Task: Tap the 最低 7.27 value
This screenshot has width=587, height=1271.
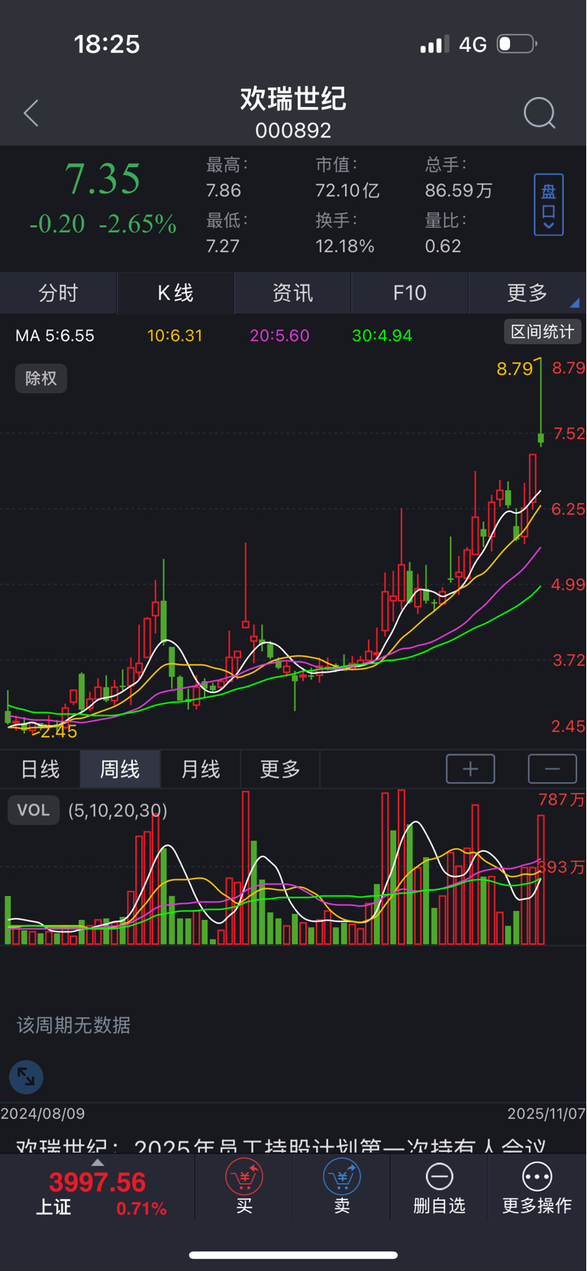Action: pyautogui.click(x=223, y=246)
